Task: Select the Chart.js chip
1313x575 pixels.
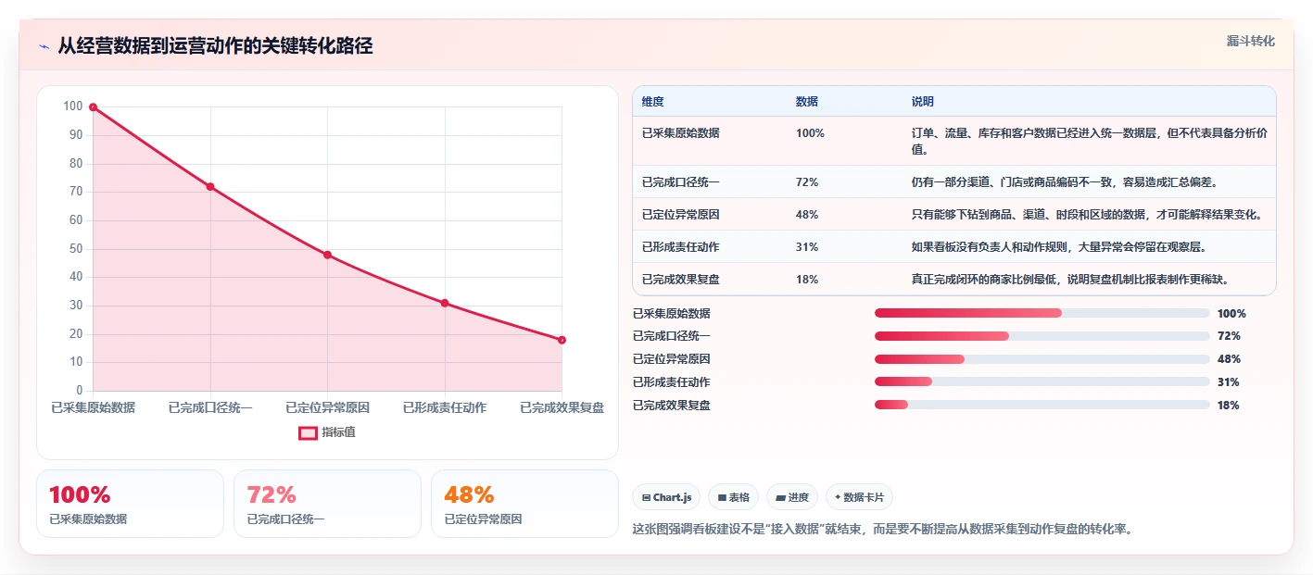Action: (666, 497)
